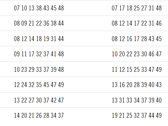This screenshot has width=168, height=126.
Task: Select row 11 12 15 25 33 47 49
Action: coord(137,69)
